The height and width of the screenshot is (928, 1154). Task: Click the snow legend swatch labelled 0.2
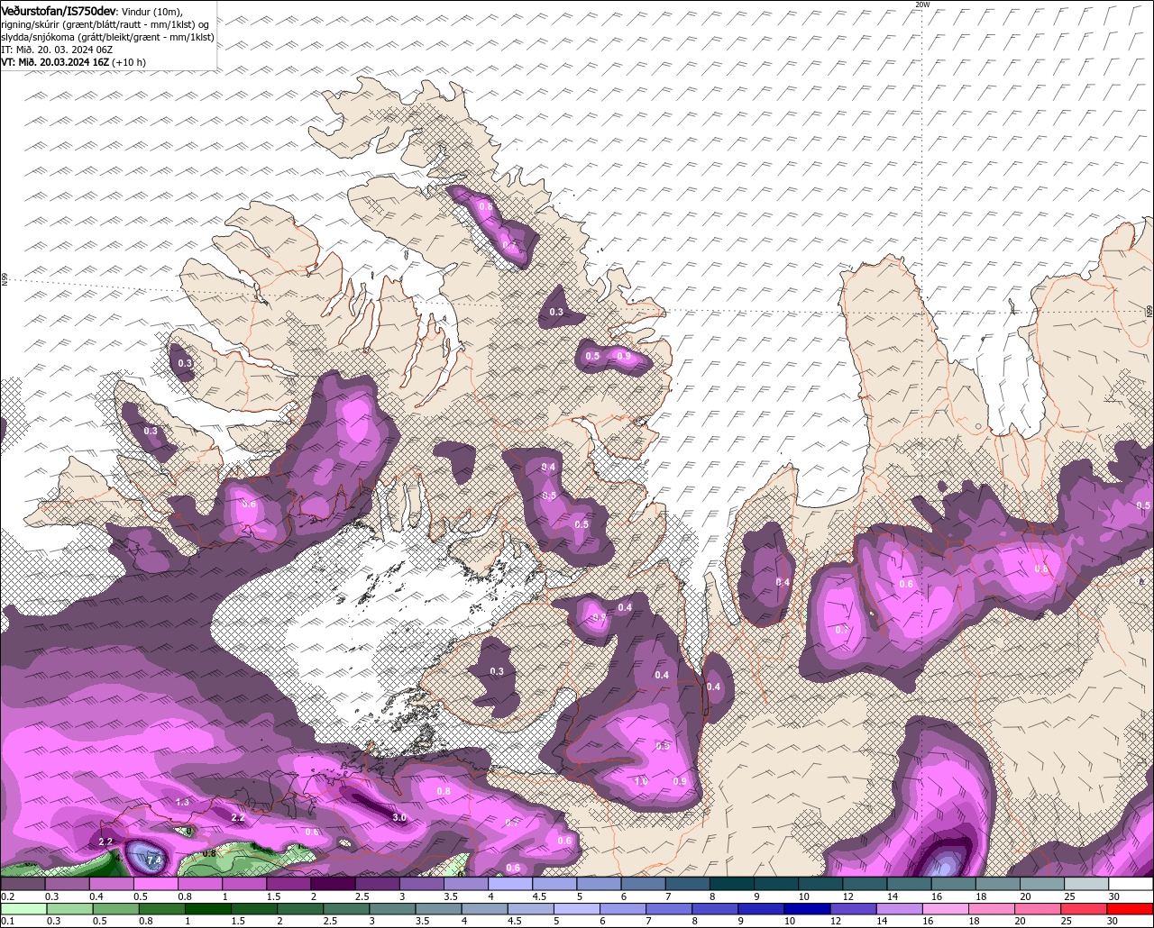pyautogui.click(x=23, y=884)
